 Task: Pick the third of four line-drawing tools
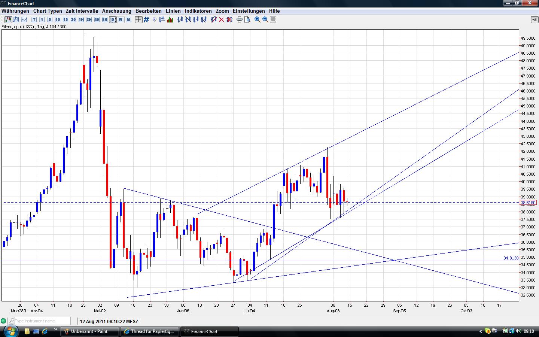(x=196, y=19)
